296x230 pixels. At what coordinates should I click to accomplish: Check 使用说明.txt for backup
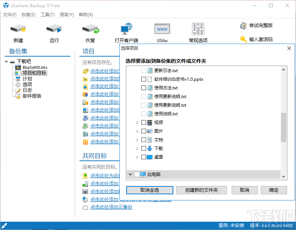[143, 114]
